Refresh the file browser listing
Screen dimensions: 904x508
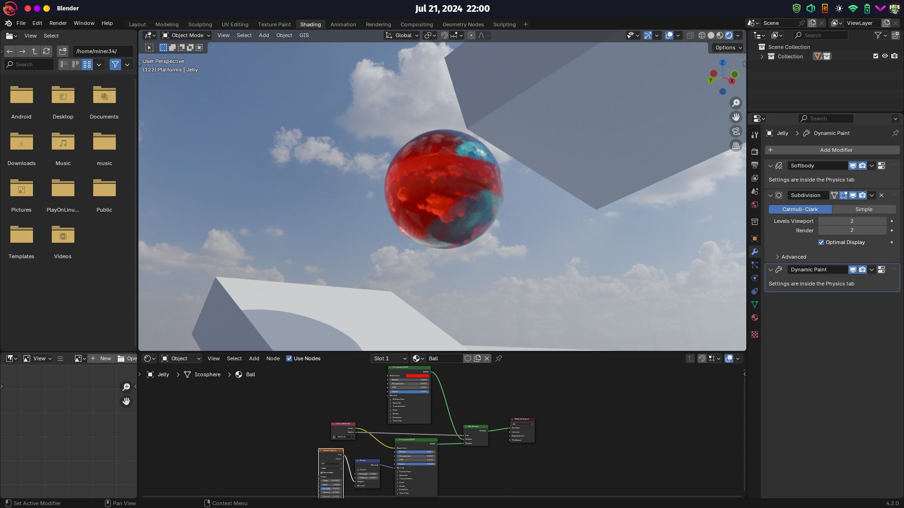tap(46, 51)
